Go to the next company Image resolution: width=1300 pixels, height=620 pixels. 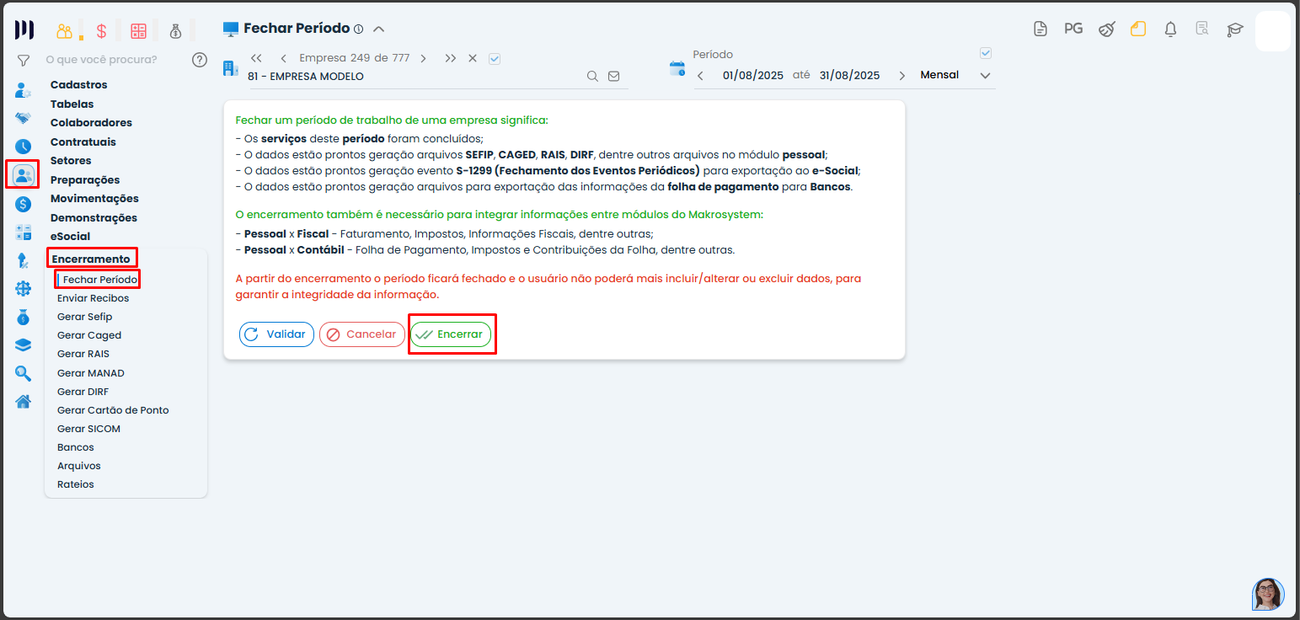point(423,58)
